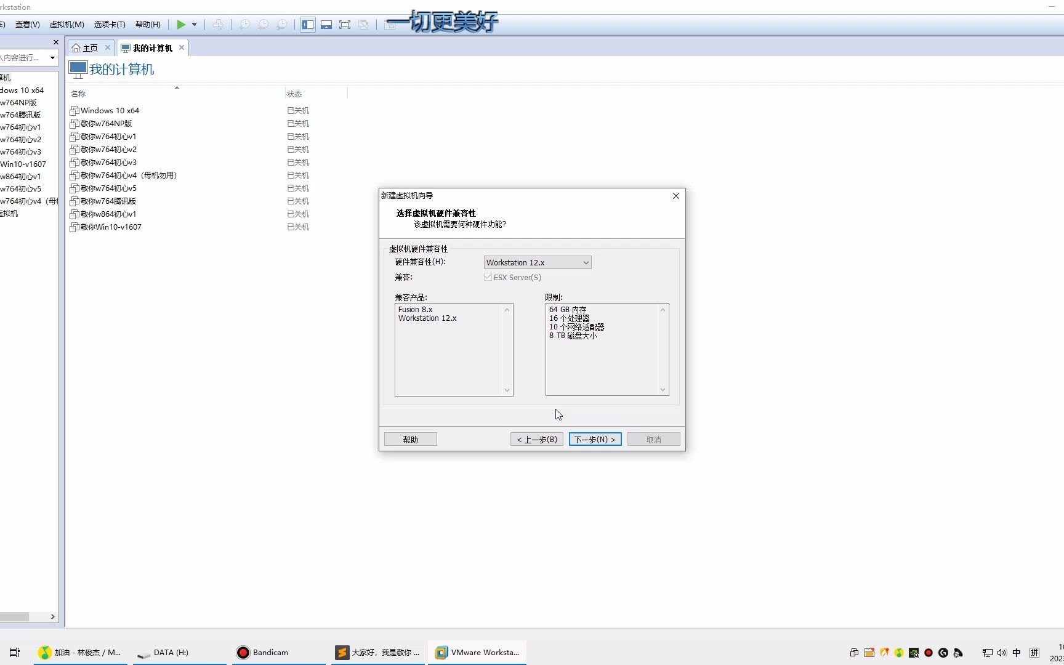This screenshot has width=1064, height=665.
Task: Click the revert to snapshot toolbar icon
Action: (x=263, y=25)
